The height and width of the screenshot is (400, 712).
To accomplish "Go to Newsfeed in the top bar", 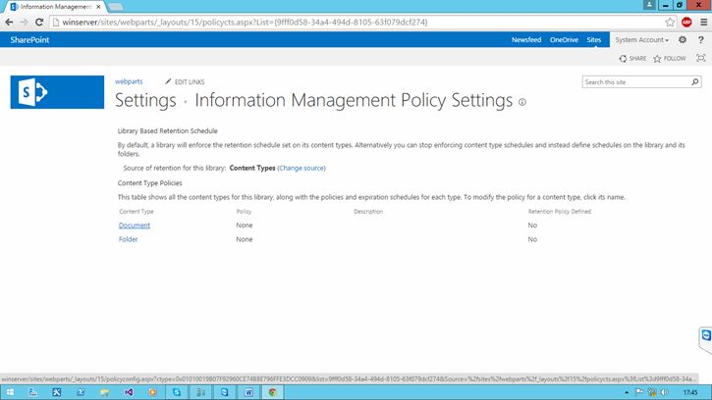I will click(526, 40).
